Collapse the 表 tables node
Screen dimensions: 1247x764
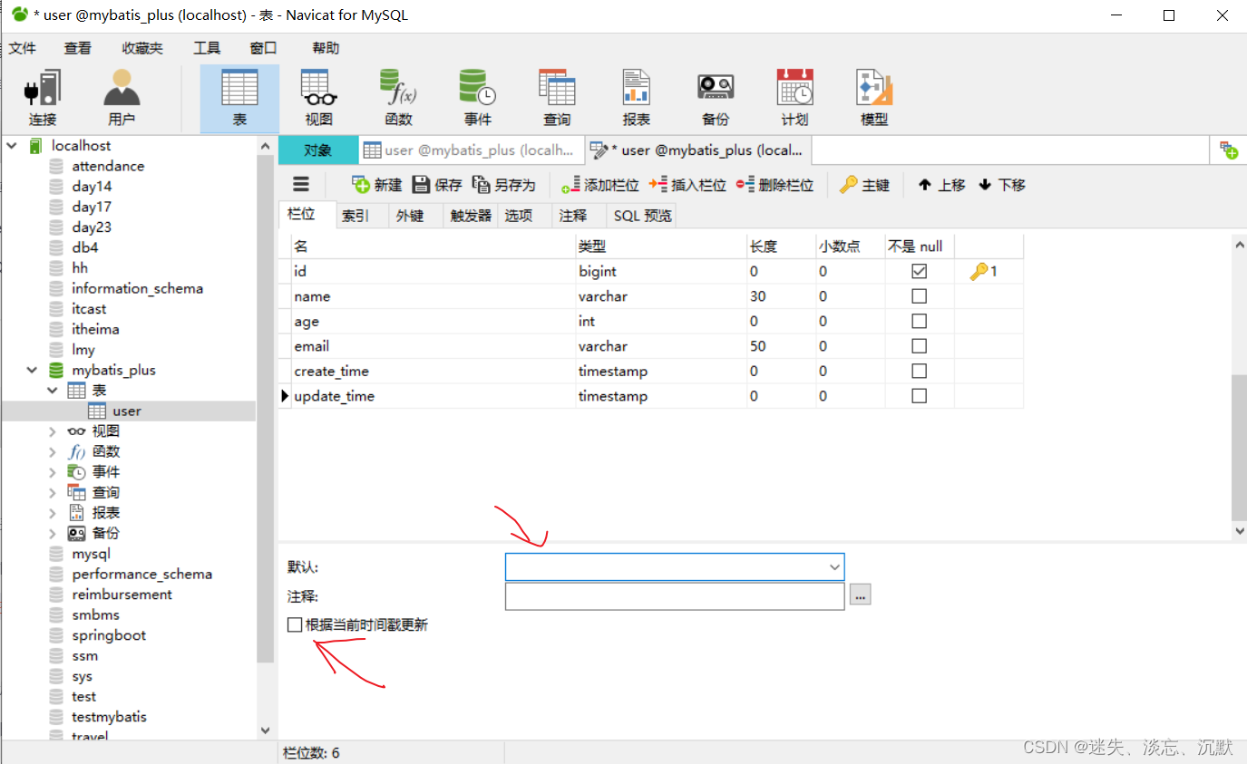point(53,391)
